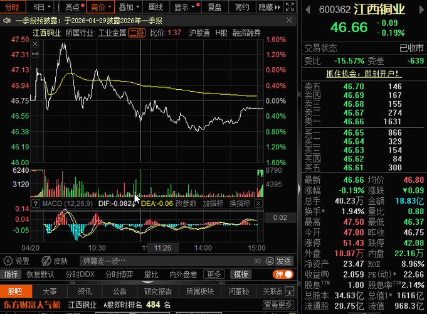427x314 pixels.
Task: Switch to 简约 simple view
Action: 242,7
